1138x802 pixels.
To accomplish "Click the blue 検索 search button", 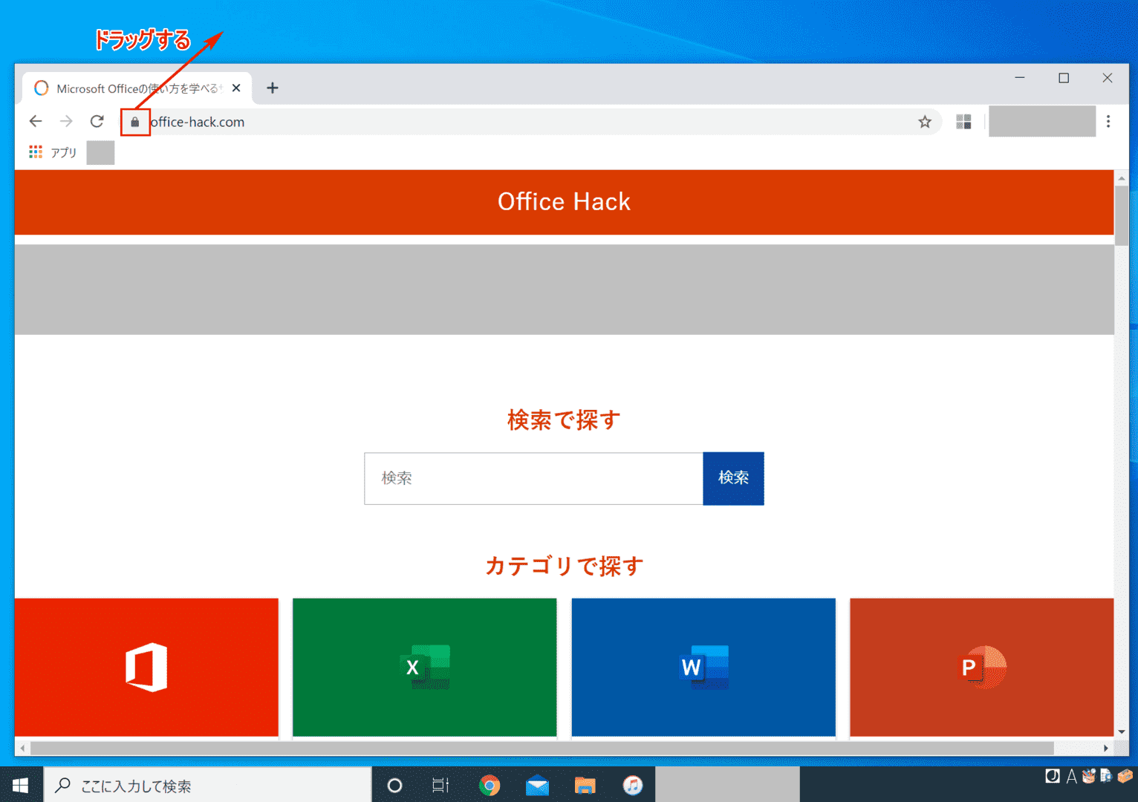I will click(733, 478).
